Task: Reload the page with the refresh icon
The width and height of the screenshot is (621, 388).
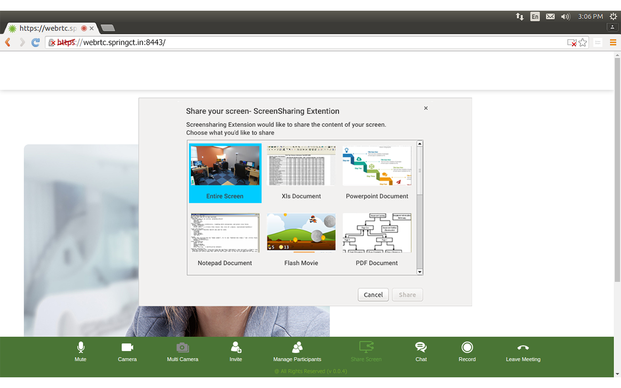Action: (x=35, y=43)
